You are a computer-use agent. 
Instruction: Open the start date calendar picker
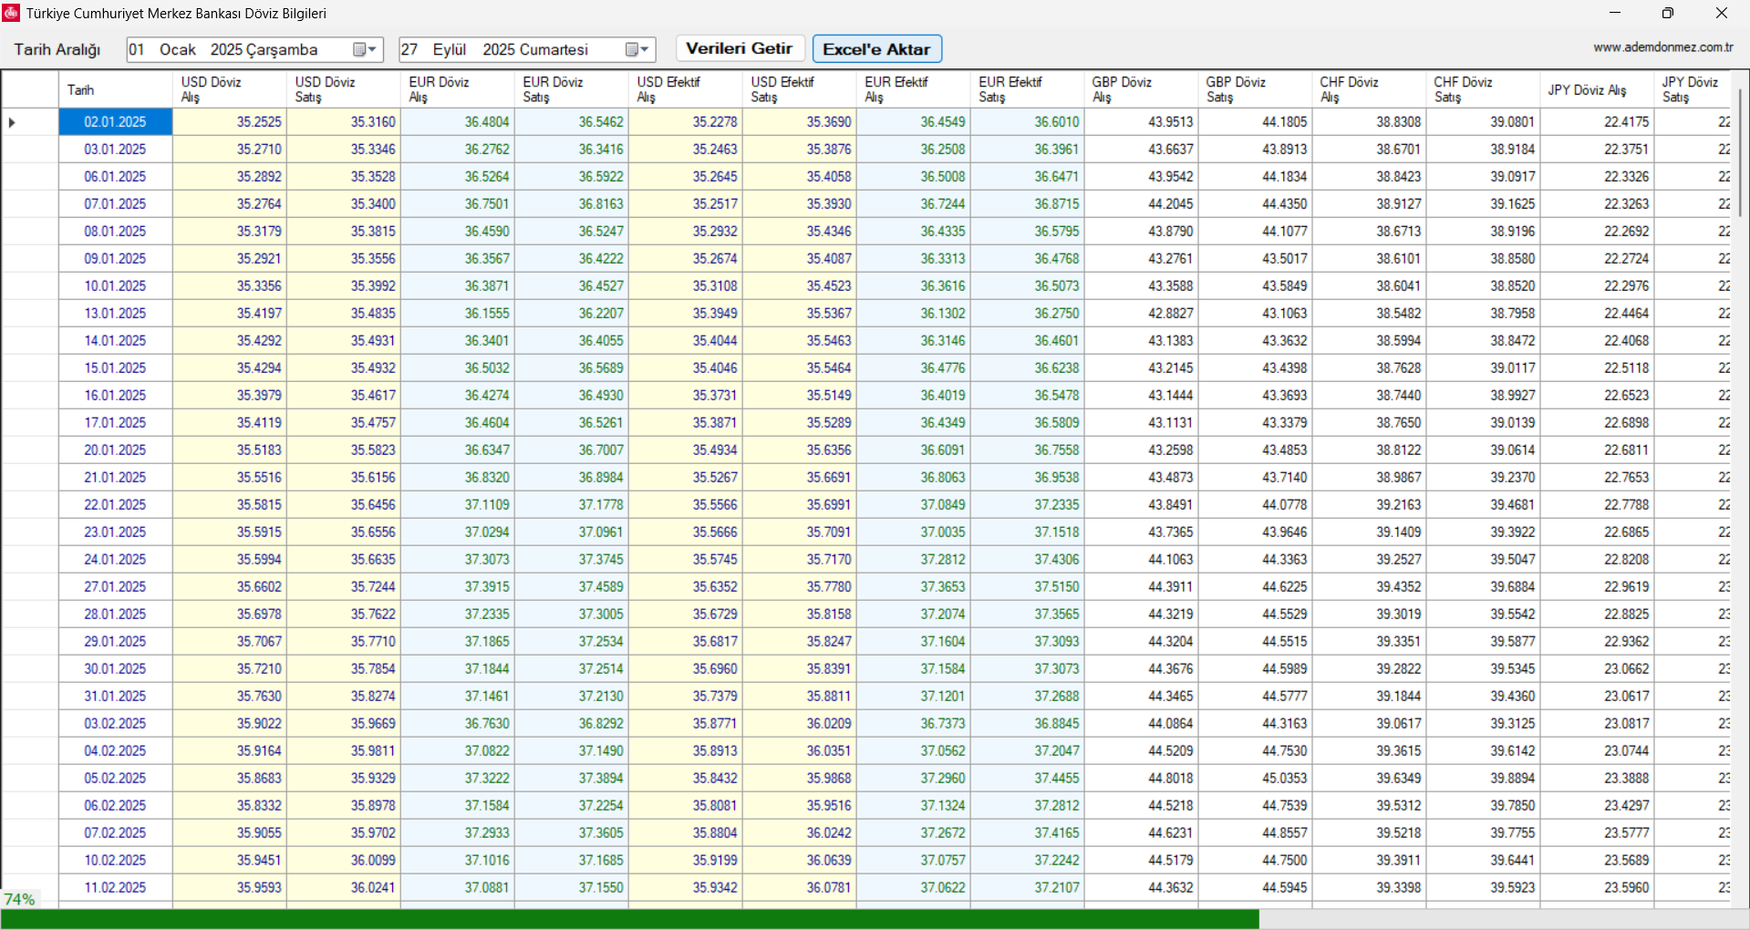point(364,49)
